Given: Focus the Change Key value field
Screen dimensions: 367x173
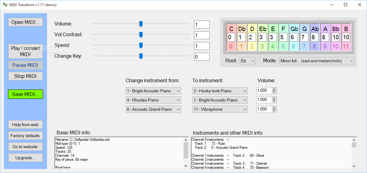Looking at the screenshot, I should (202, 57).
